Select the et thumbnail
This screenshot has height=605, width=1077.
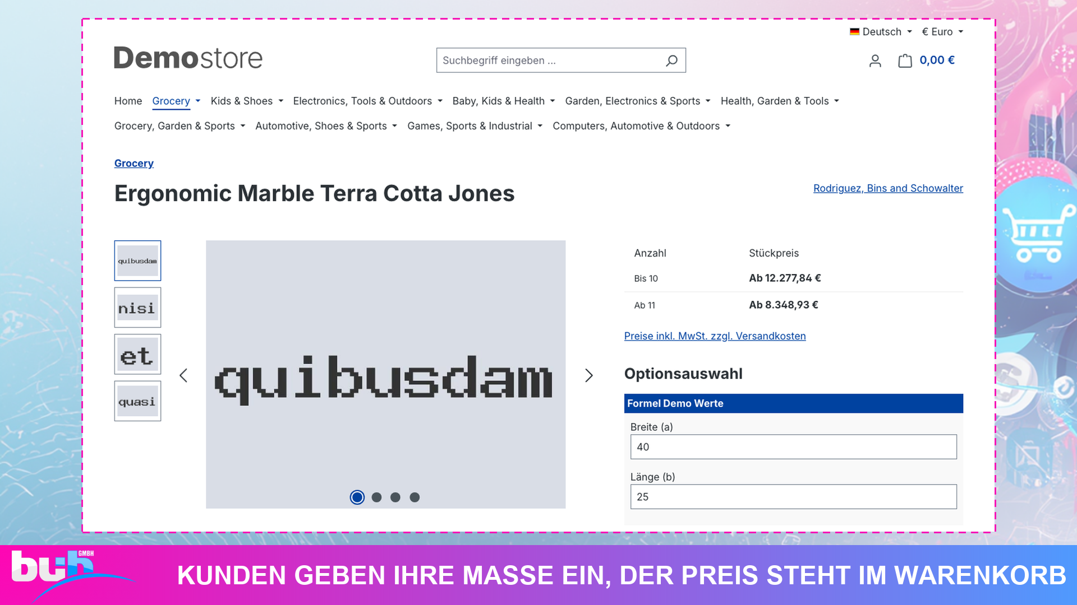[x=137, y=354]
